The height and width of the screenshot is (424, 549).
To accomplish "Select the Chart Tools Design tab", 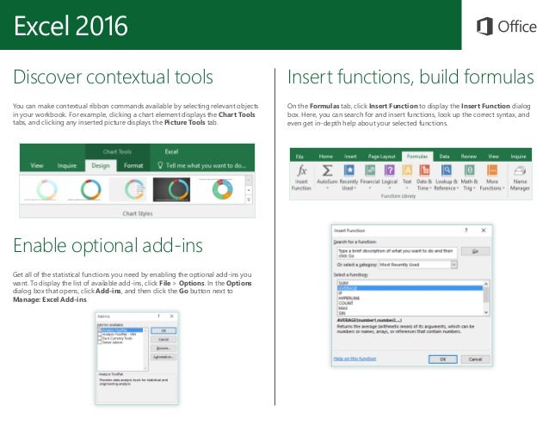I will [x=101, y=165].
